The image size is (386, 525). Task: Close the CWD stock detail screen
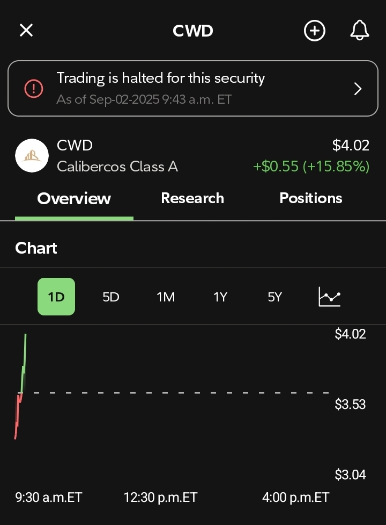point(26,30)
